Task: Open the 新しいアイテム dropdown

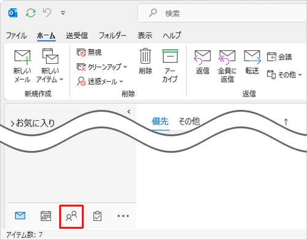Action: pyautogui.click(x=50, y=66)
